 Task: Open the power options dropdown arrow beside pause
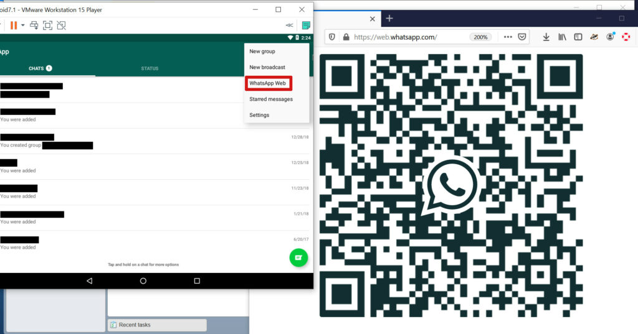click(x=23, y=26)
